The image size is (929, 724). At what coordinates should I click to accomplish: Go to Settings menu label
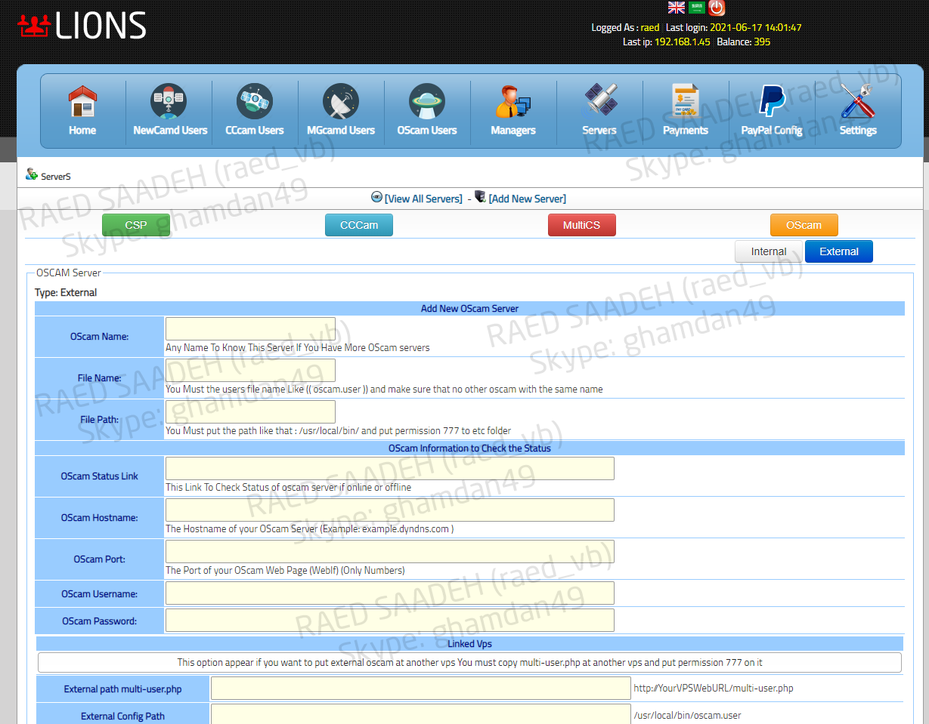point(858,131)
